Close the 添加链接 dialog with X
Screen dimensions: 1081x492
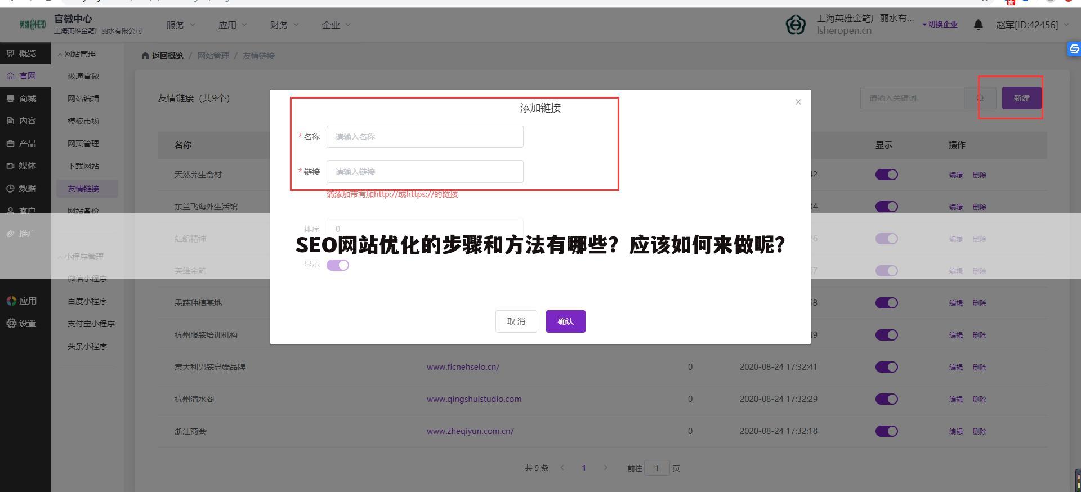click(798, 102)
